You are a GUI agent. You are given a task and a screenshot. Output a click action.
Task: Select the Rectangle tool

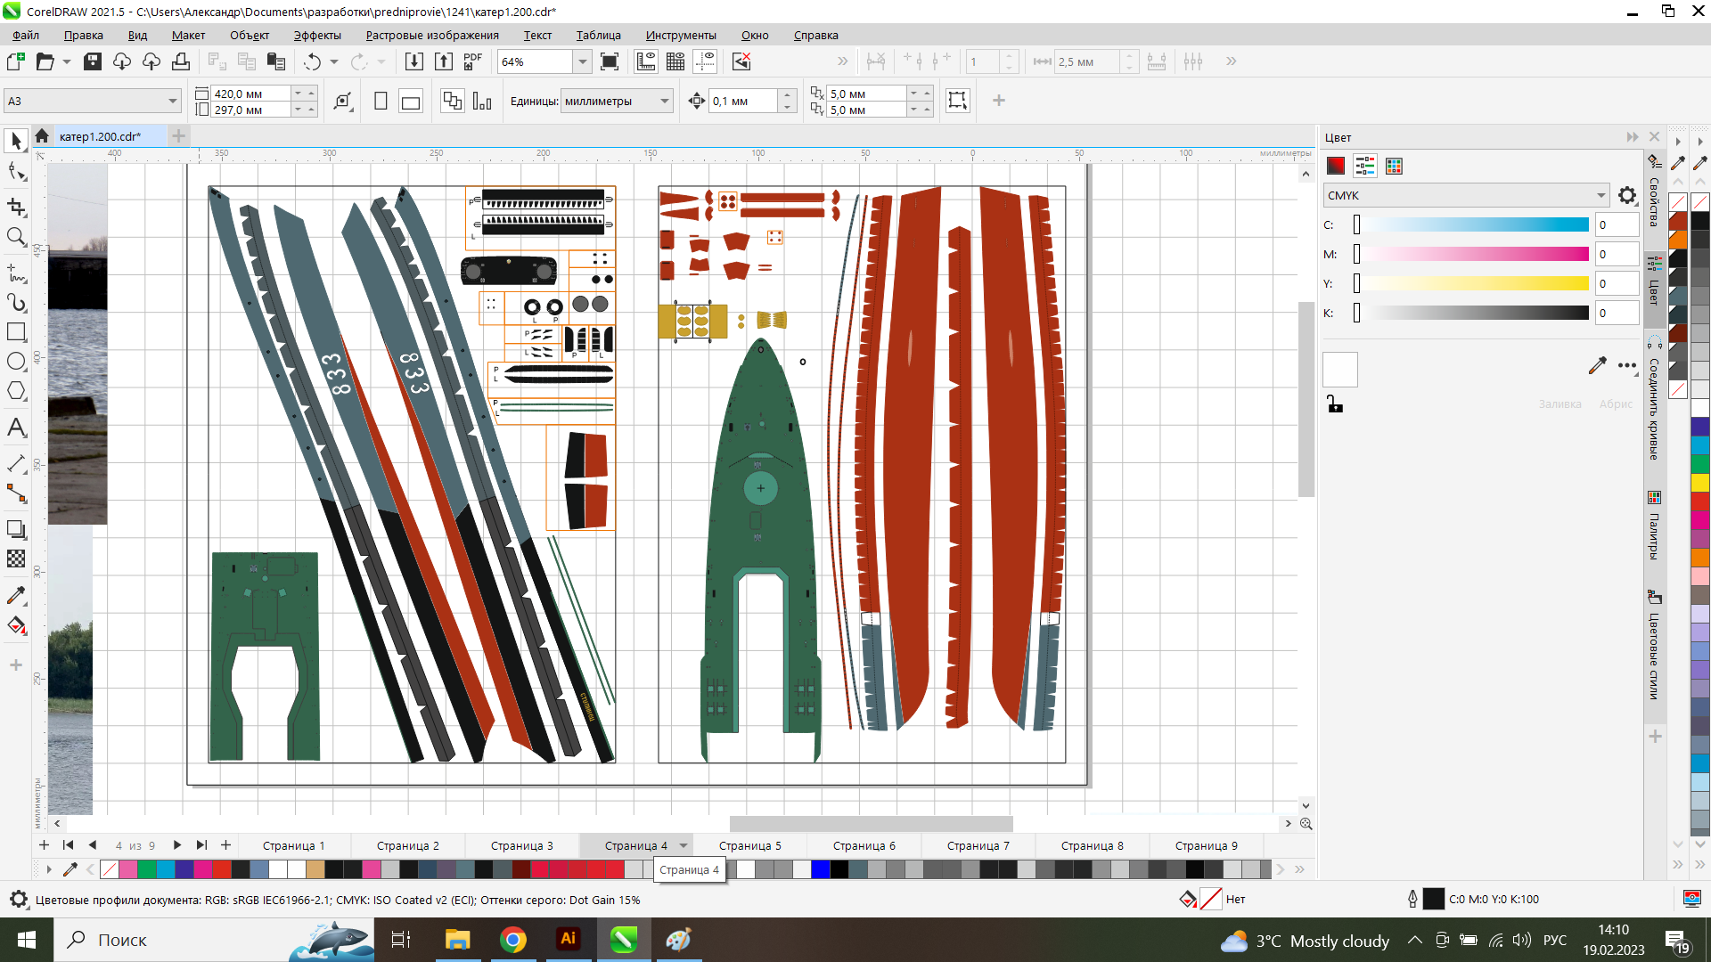(16, 332)
